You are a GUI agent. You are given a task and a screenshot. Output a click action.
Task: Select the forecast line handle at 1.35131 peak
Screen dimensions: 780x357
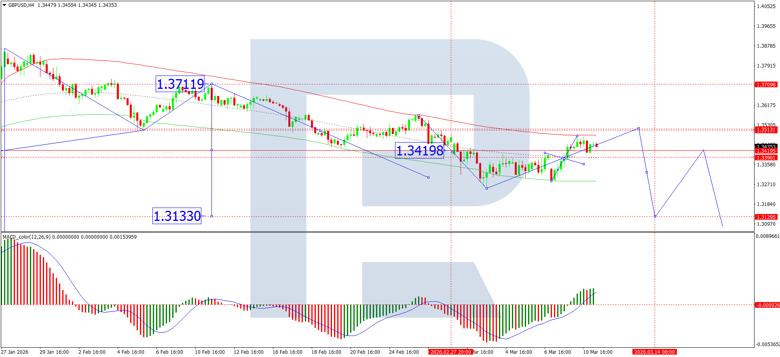(638, 128)
